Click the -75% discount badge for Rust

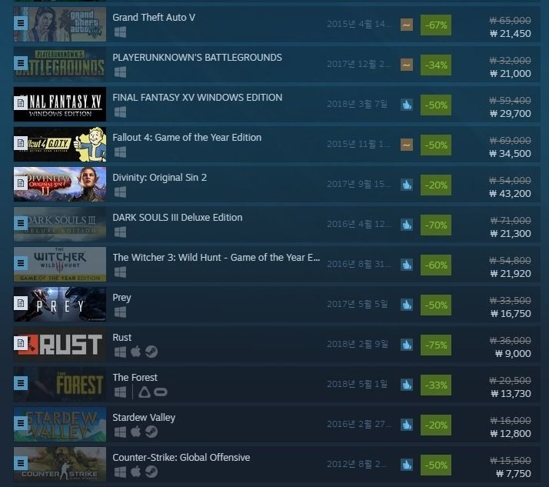point(435,345)
